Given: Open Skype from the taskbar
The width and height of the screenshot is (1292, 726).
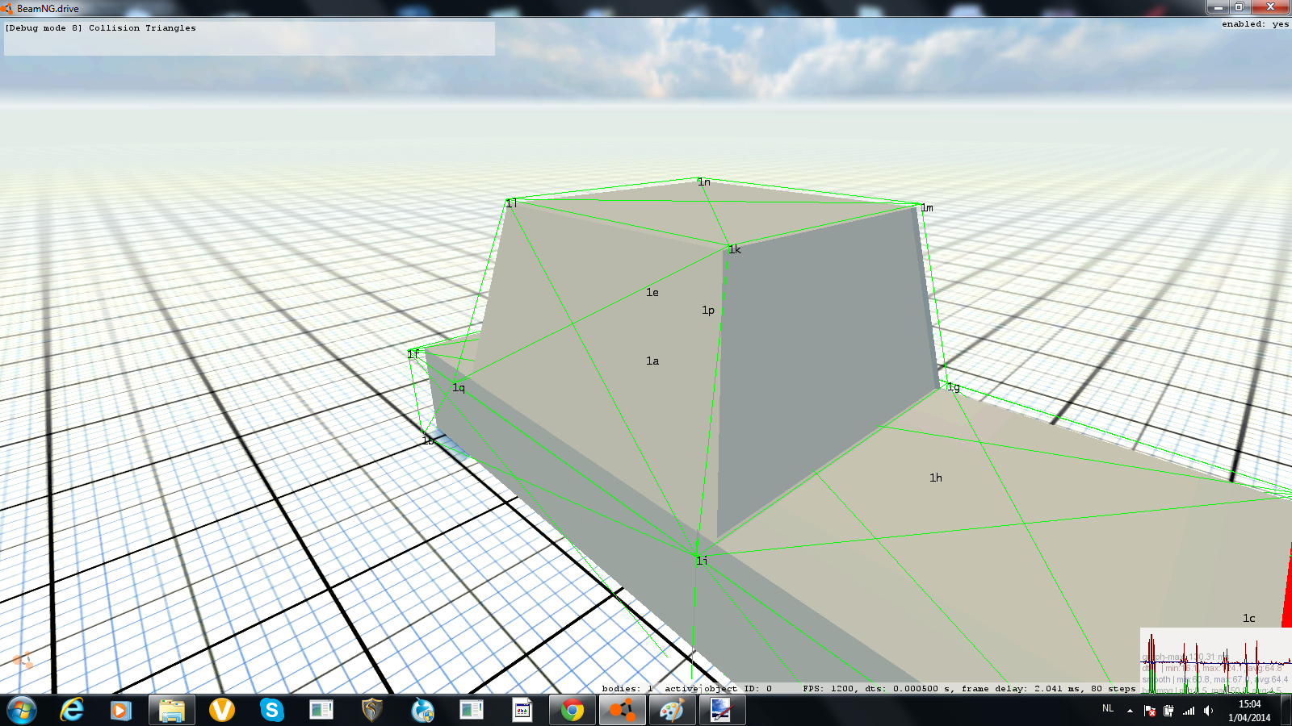Looking at the screenshot, I should (272, 711).
